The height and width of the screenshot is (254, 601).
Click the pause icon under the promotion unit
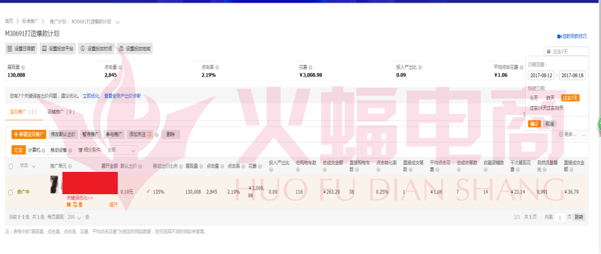pyautogui.click(x=69, y=204)
